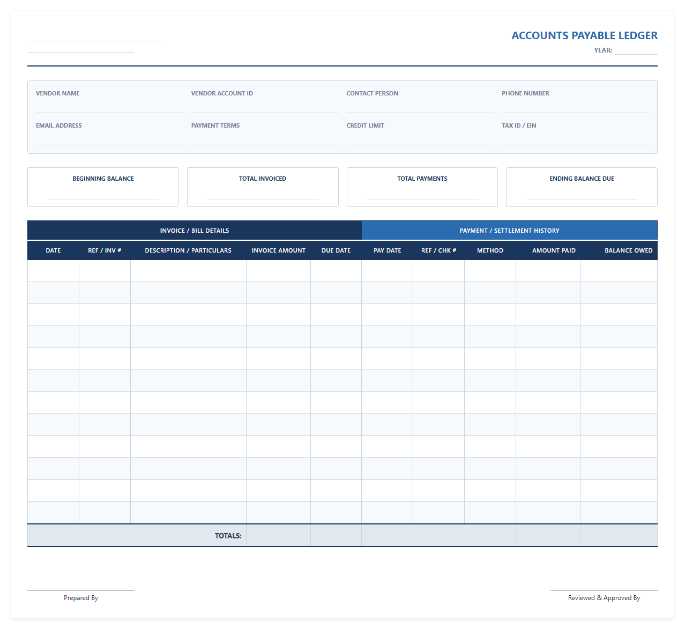The width and height of the screenshot is (685, 629).
Task: Click the Balance Owed totals cell
Action: [x=619, y=535]
